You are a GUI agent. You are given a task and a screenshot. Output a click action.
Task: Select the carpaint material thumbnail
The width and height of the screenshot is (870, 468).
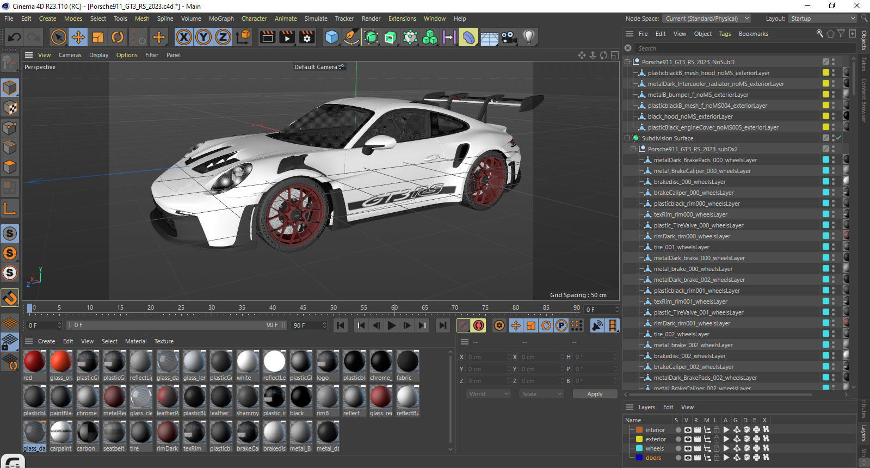[61, 432]
